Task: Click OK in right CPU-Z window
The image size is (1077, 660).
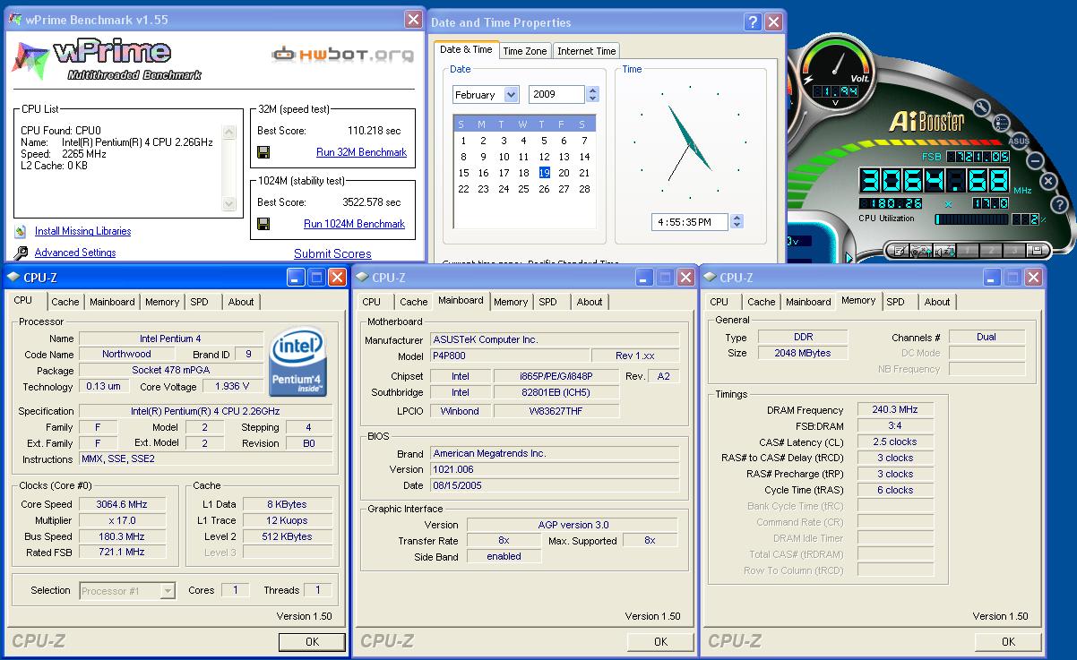Action: pos(1008,641)
